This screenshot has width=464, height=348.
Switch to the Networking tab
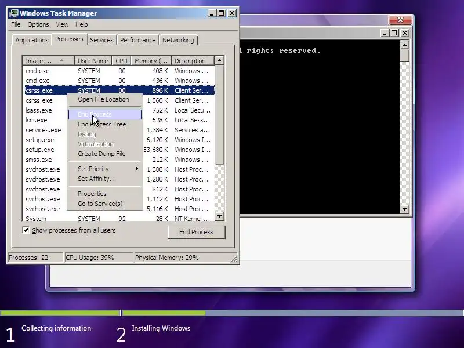click(x=178, y=40)
